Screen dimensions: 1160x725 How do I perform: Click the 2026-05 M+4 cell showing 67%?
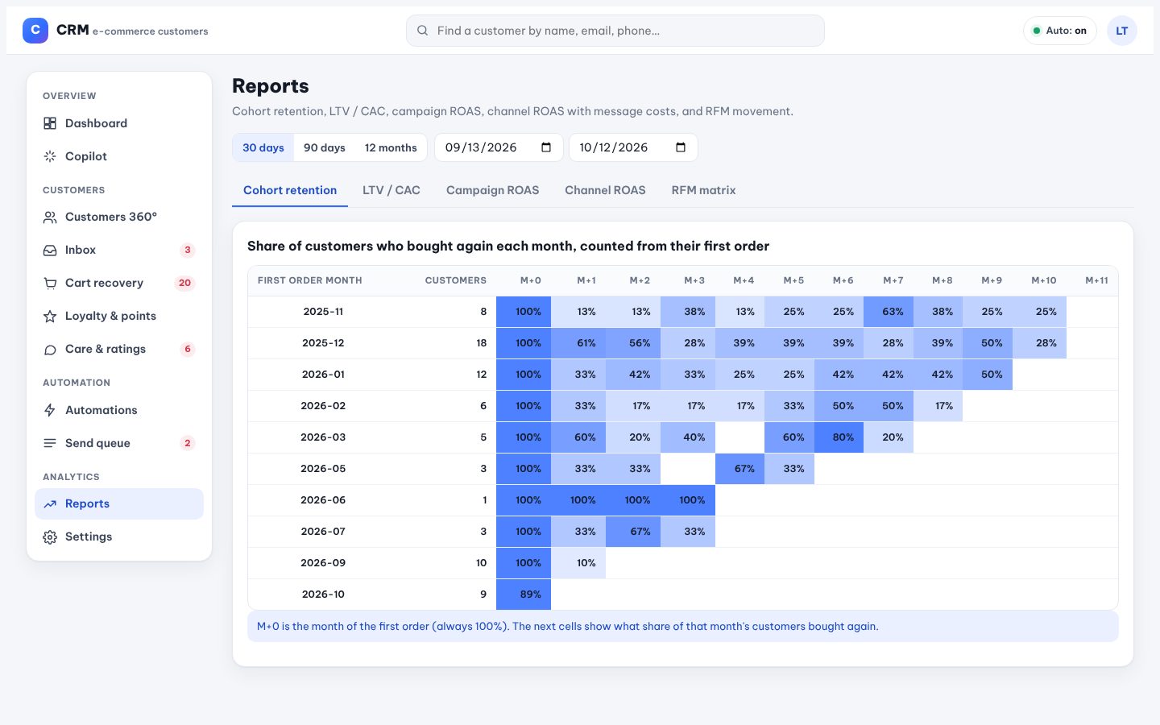[739, 469]
